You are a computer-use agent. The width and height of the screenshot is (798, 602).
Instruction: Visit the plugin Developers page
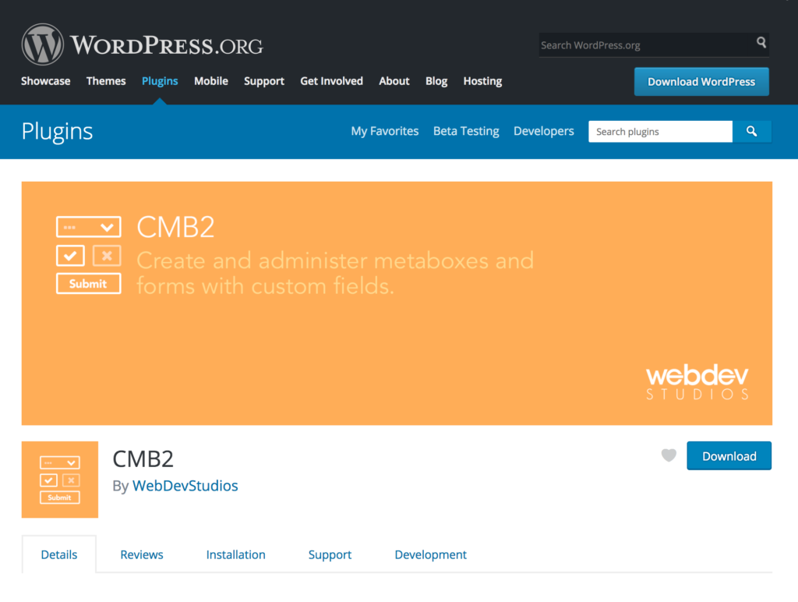(543, 131)
